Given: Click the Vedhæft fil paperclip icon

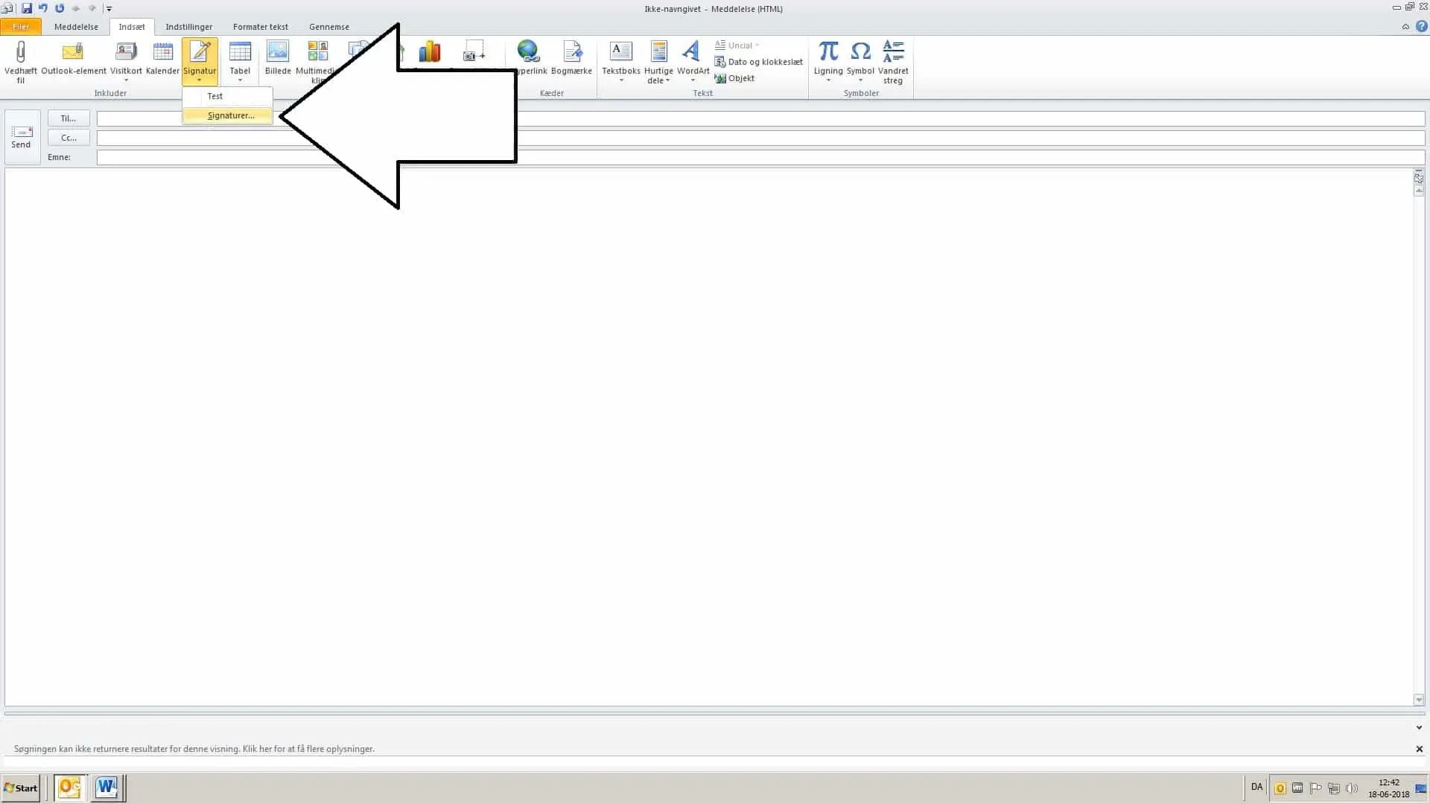Looking at the screenshot, I should coord(20,52).
